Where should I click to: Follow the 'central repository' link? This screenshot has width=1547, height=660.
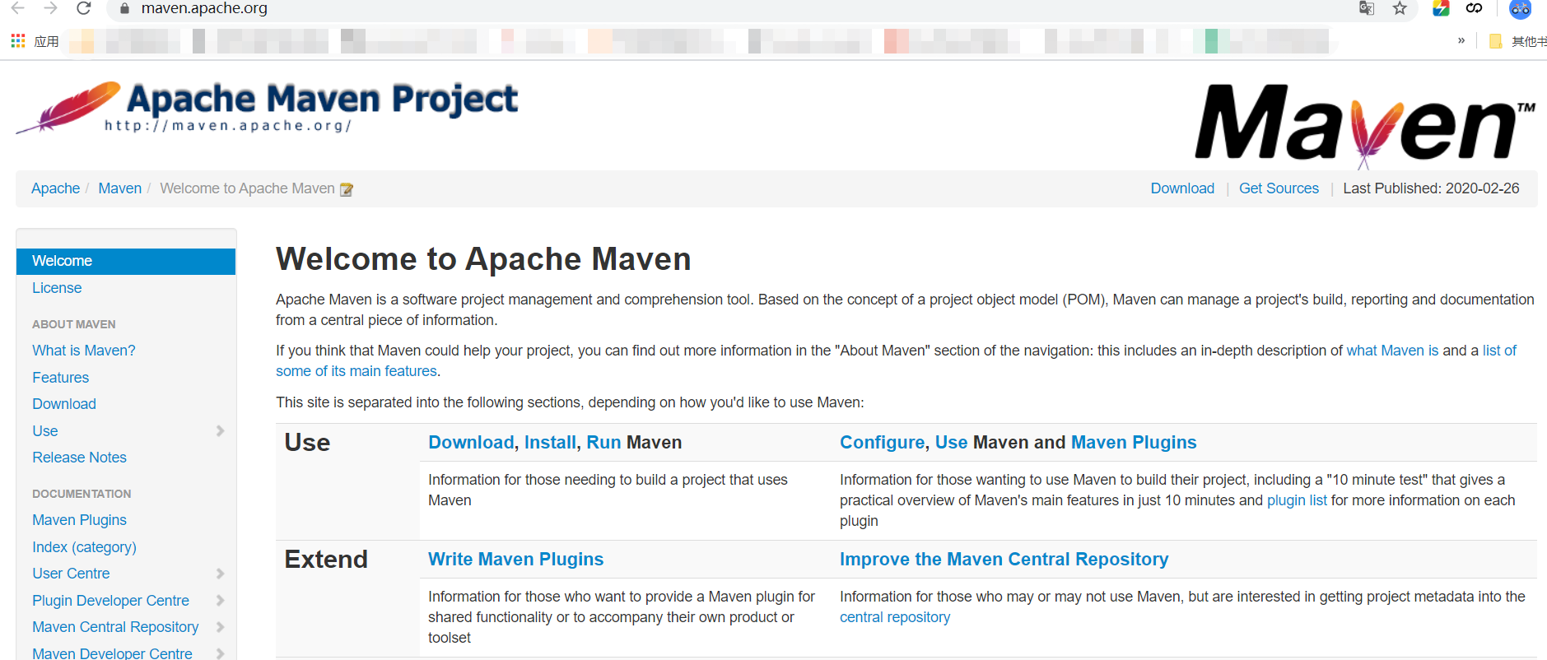point(894,617)
